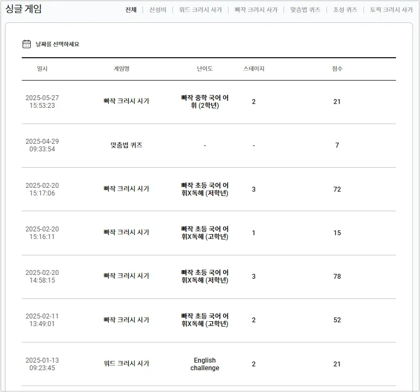This screenshot has width=420, height=392.
Task: Select the '전체' tab
Action: [131, 10]
